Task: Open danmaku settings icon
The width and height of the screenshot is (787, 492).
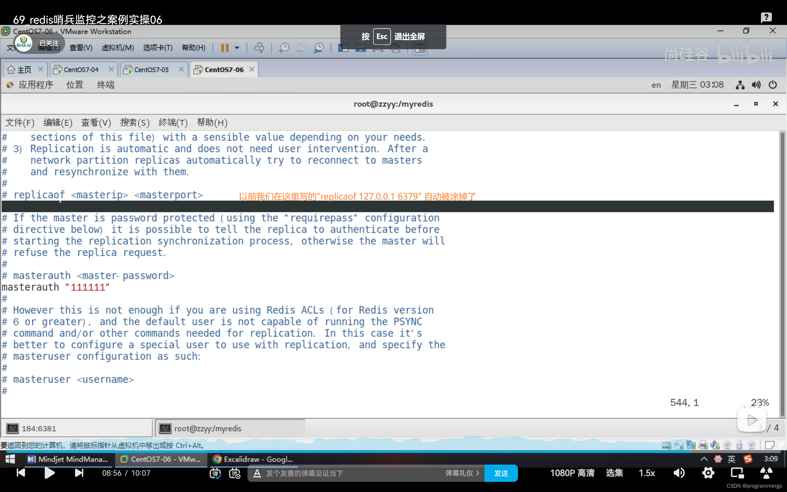Action: pyautogui.click(x=235, y=473)
